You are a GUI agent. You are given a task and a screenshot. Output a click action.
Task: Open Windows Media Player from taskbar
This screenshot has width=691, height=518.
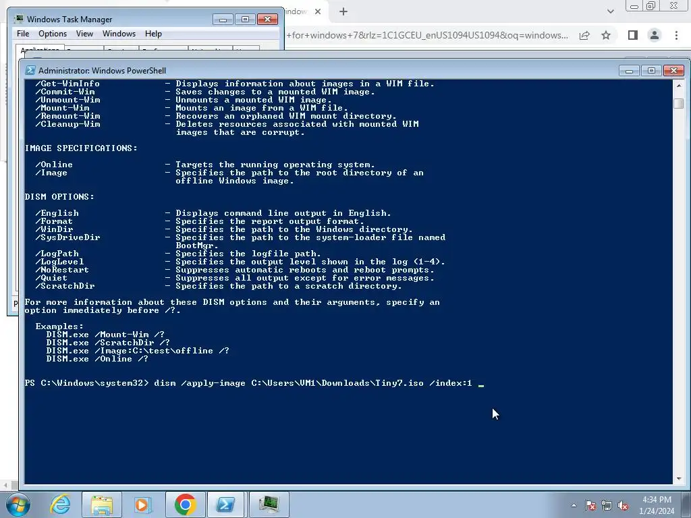point(142,505)
